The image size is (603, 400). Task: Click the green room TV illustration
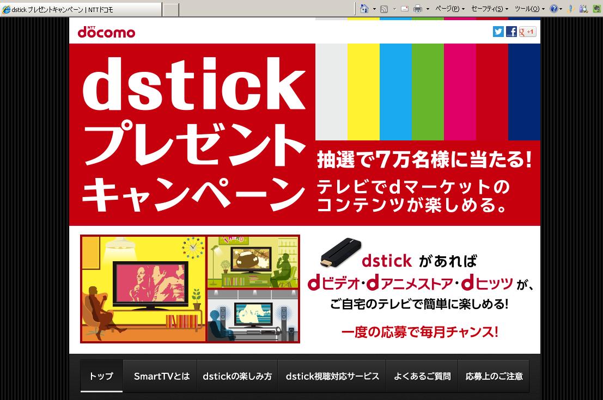pyautogui.click(x=253, y=262)
